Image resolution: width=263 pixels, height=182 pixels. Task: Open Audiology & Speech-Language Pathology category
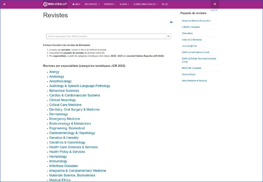[80, 86]
